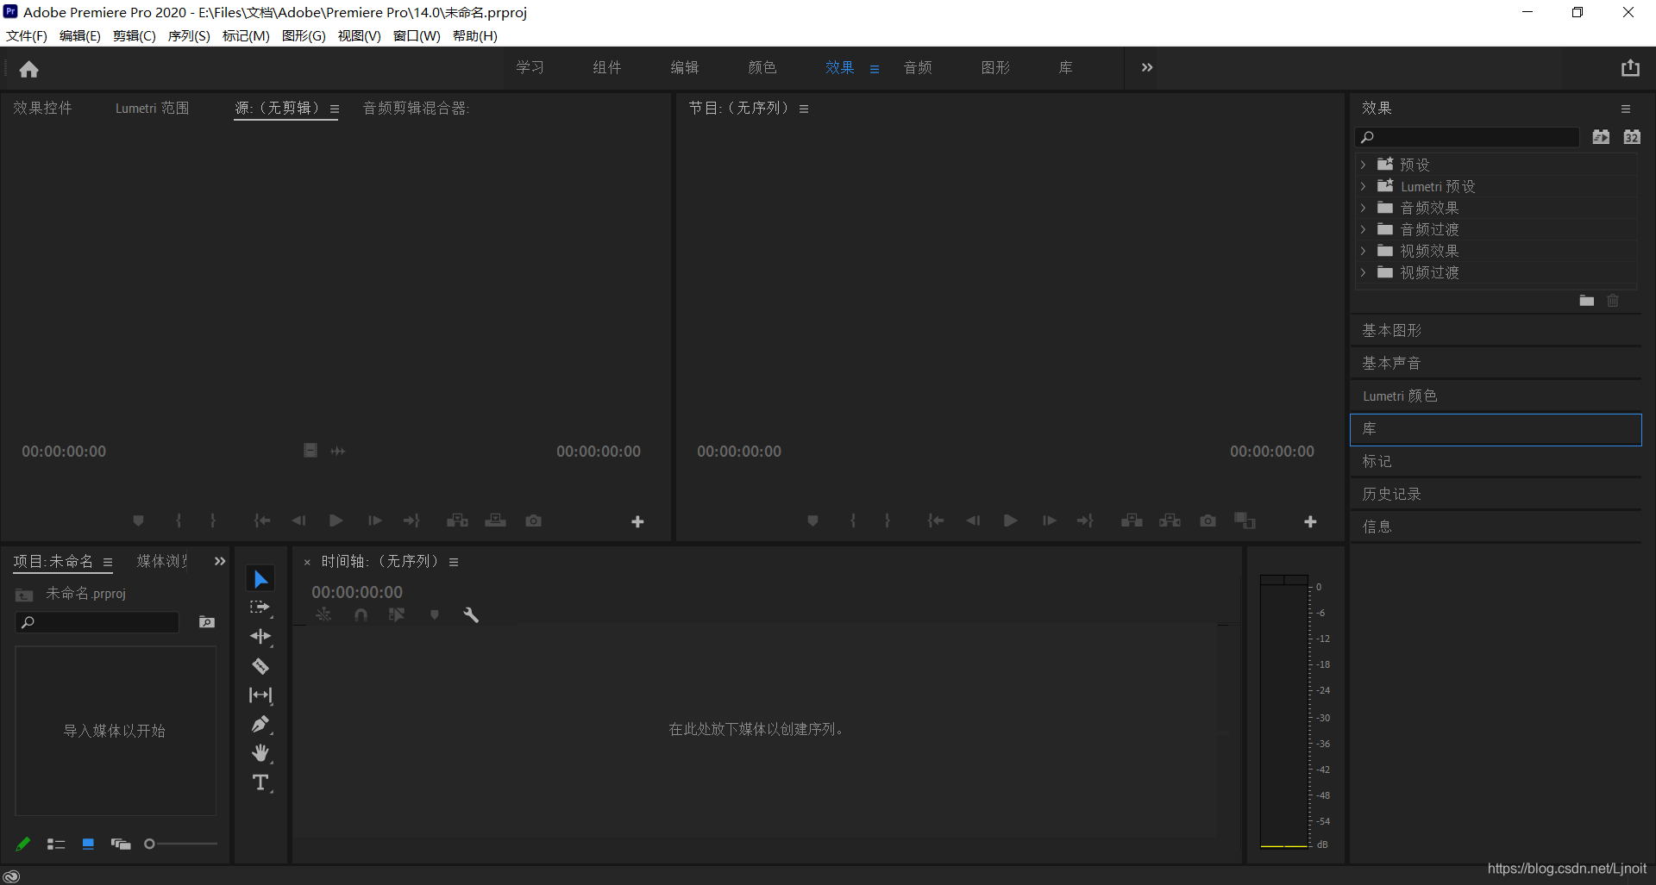The width and height of the screenshot is (1656, 885).
Task: Open 序列(S) menu
Action: 189,35
